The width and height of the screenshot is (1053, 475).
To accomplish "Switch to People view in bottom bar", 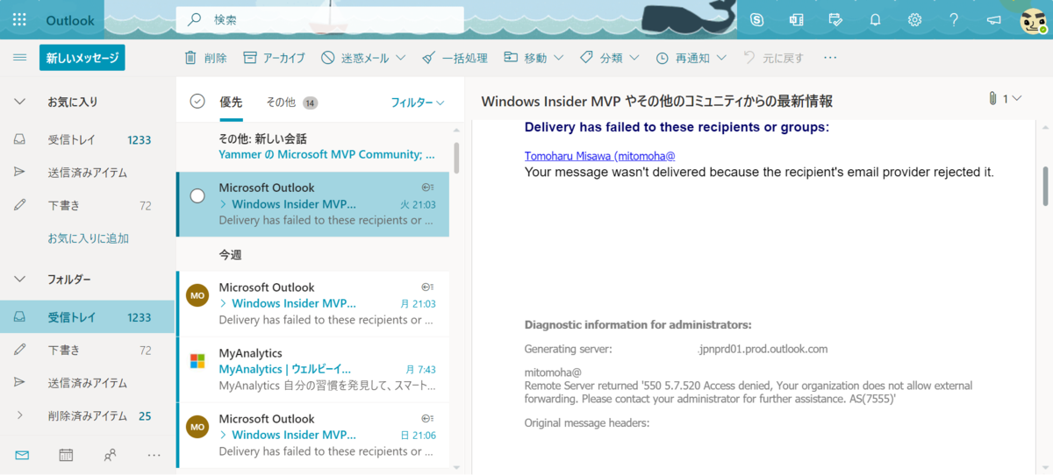I will pyautogui.click(x=110, y=455).
